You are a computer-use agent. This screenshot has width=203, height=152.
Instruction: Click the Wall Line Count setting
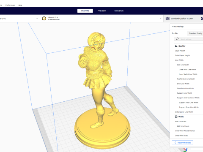click(x=183, y=126)
